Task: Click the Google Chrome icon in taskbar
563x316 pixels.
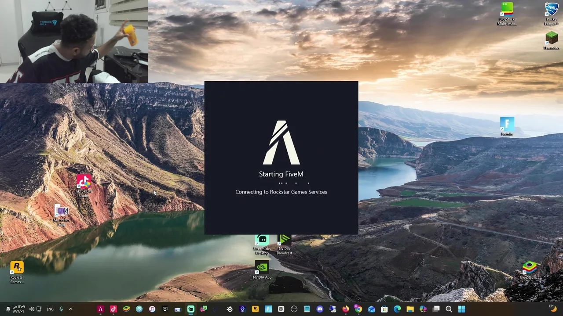Action: pyautogui.click(x=358, y=309)
